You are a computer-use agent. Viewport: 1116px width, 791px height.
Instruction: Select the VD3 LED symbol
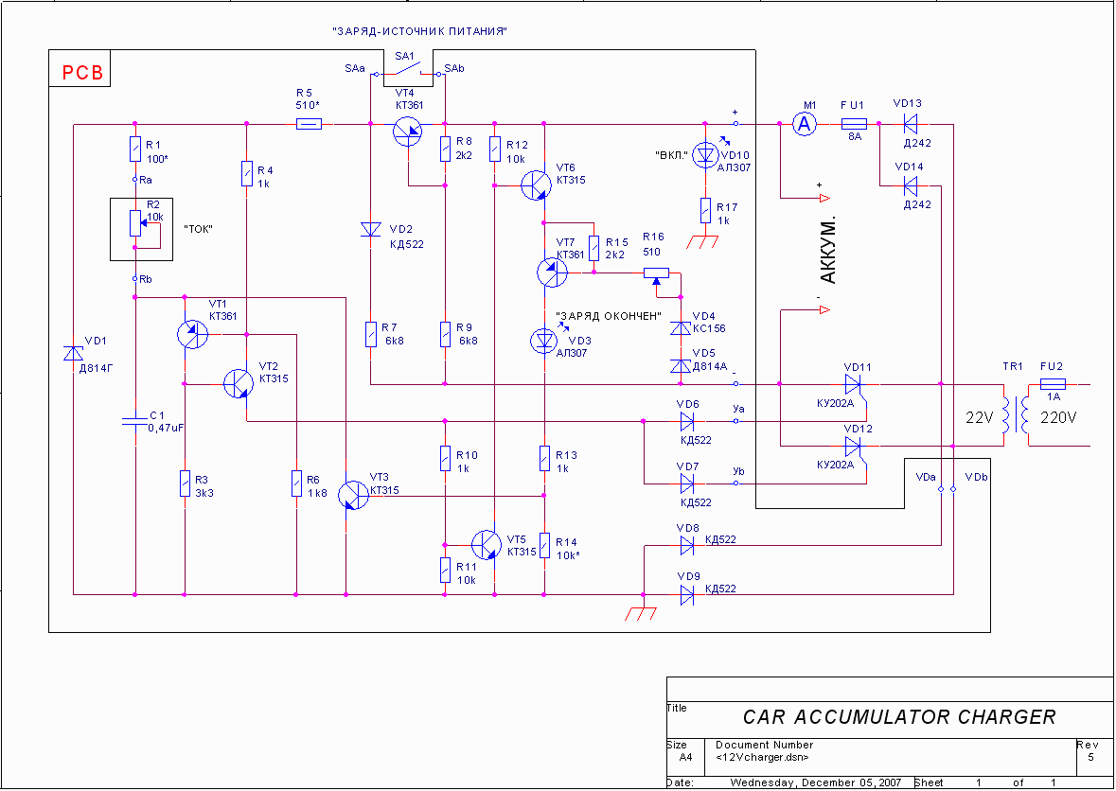543,341
